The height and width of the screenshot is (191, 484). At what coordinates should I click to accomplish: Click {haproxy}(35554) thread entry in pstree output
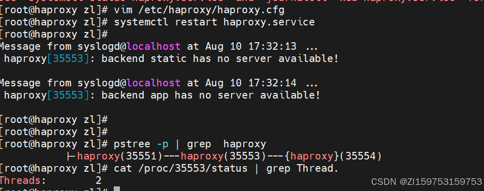(x=333, y=156)
